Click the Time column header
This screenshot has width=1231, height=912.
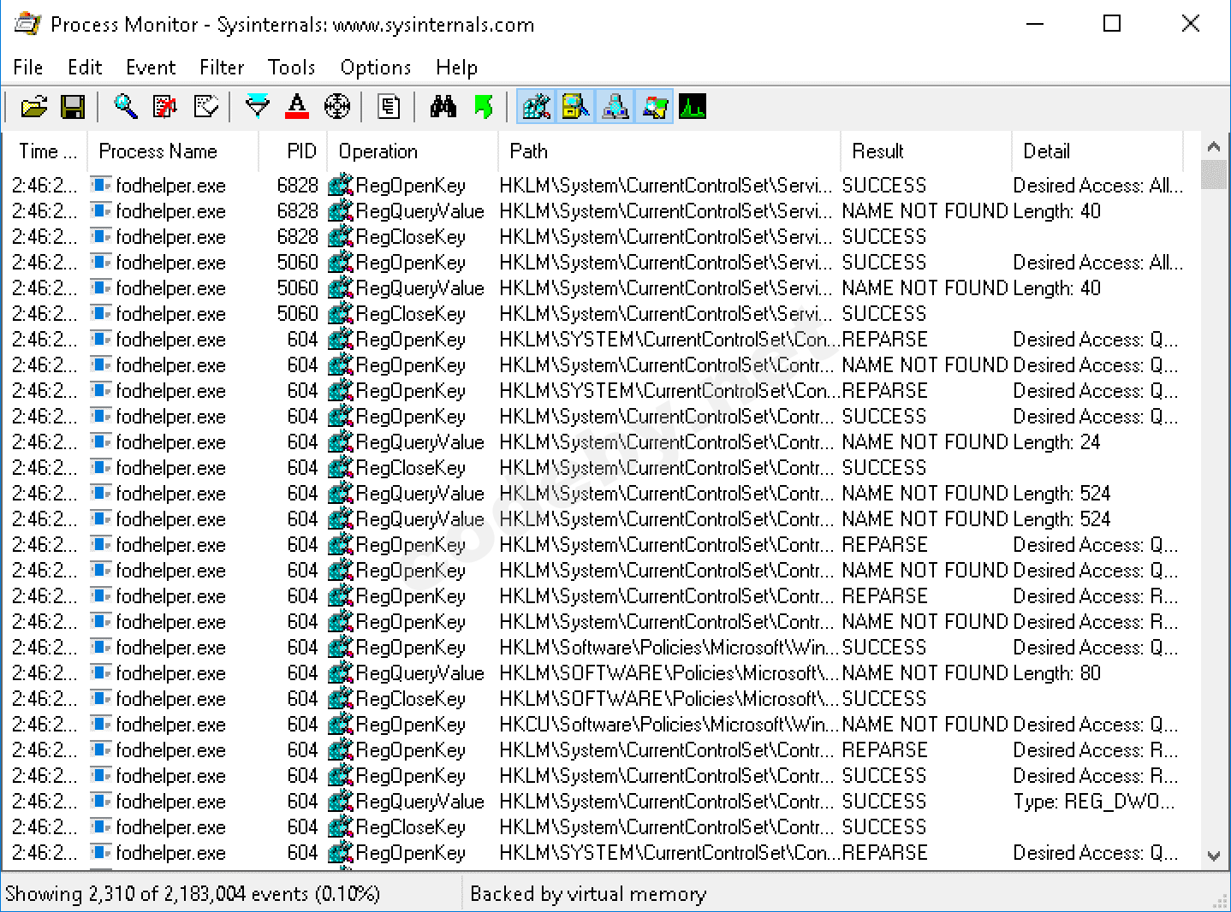tap(46, 151)
